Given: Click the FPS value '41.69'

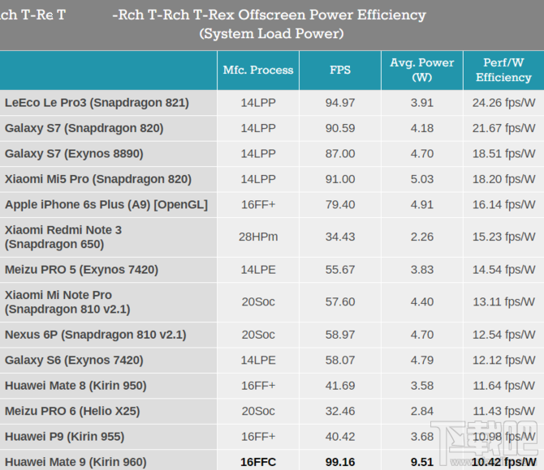Looking at the screenshot, I should [340, 386].
